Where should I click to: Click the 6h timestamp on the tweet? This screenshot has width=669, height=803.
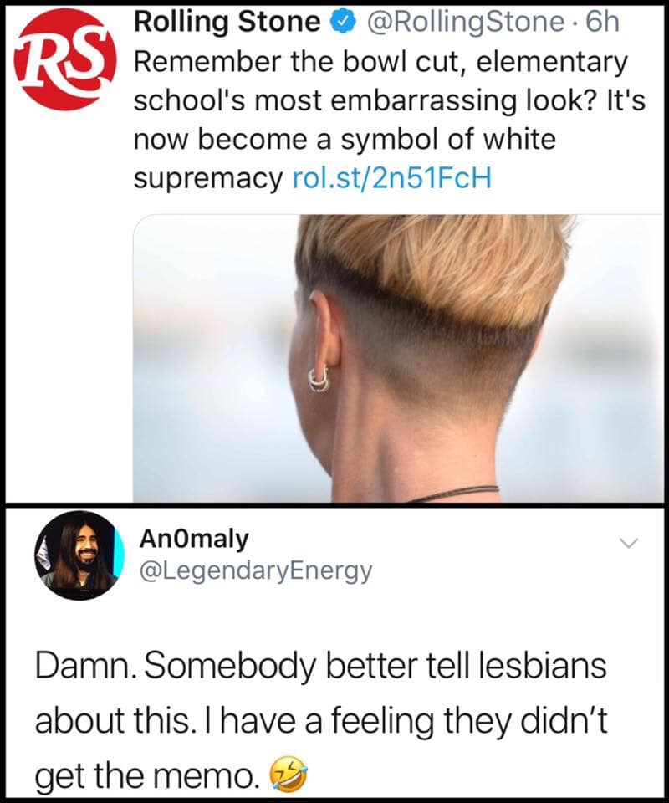[602, 22]
